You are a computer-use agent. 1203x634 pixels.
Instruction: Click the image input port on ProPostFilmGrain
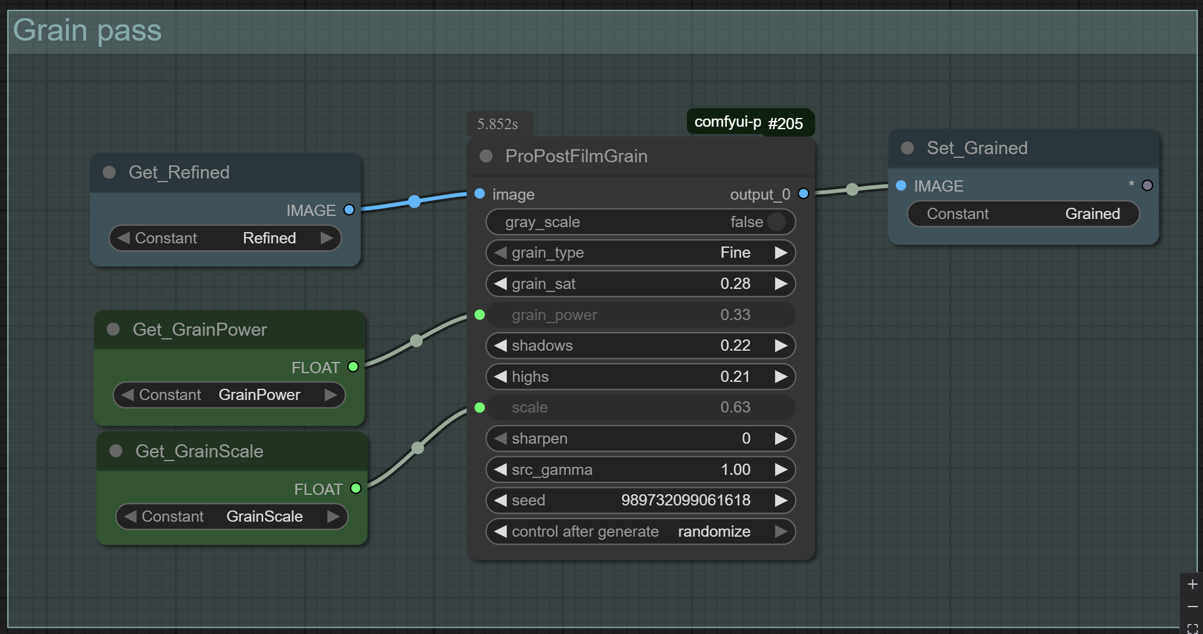(x=480, y=193)
